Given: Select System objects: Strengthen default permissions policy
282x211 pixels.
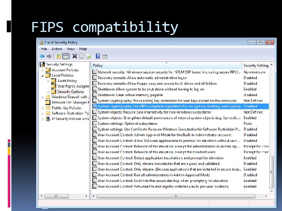Looking at the screenshot, I should click(x=180, y=118).
